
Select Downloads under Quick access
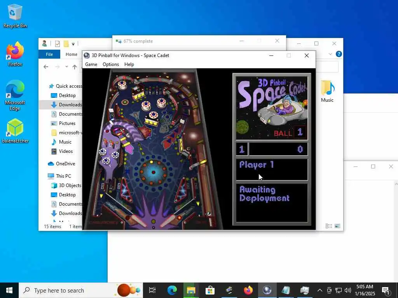pyautogui.click(x=66, y=105)
